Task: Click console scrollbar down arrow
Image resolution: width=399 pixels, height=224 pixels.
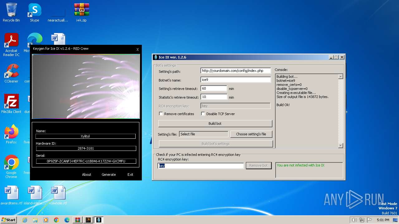Action: (x=340, y=145)
